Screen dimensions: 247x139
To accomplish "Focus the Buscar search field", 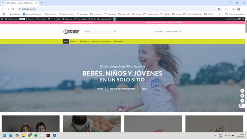I will (x=99, y=32).
